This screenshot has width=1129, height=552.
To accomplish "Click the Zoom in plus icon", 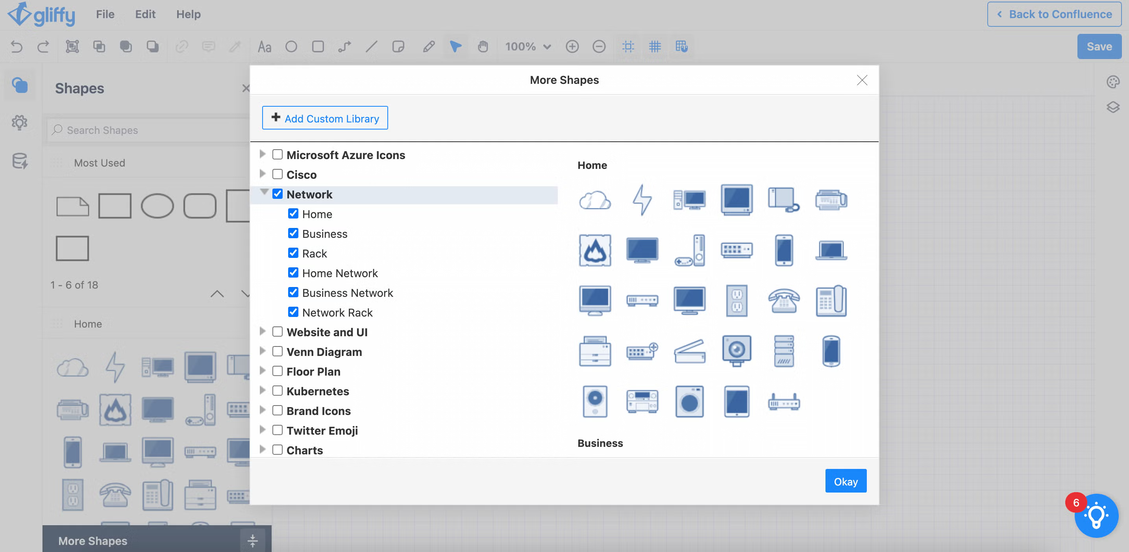I will click(572, 46).
